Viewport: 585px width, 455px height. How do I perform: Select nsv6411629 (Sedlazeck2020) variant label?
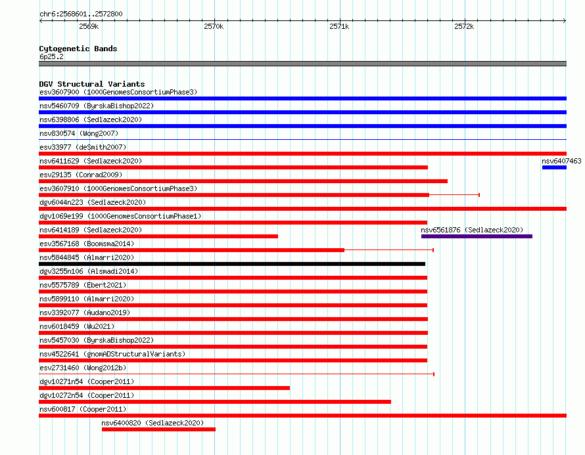click(91, 161)
